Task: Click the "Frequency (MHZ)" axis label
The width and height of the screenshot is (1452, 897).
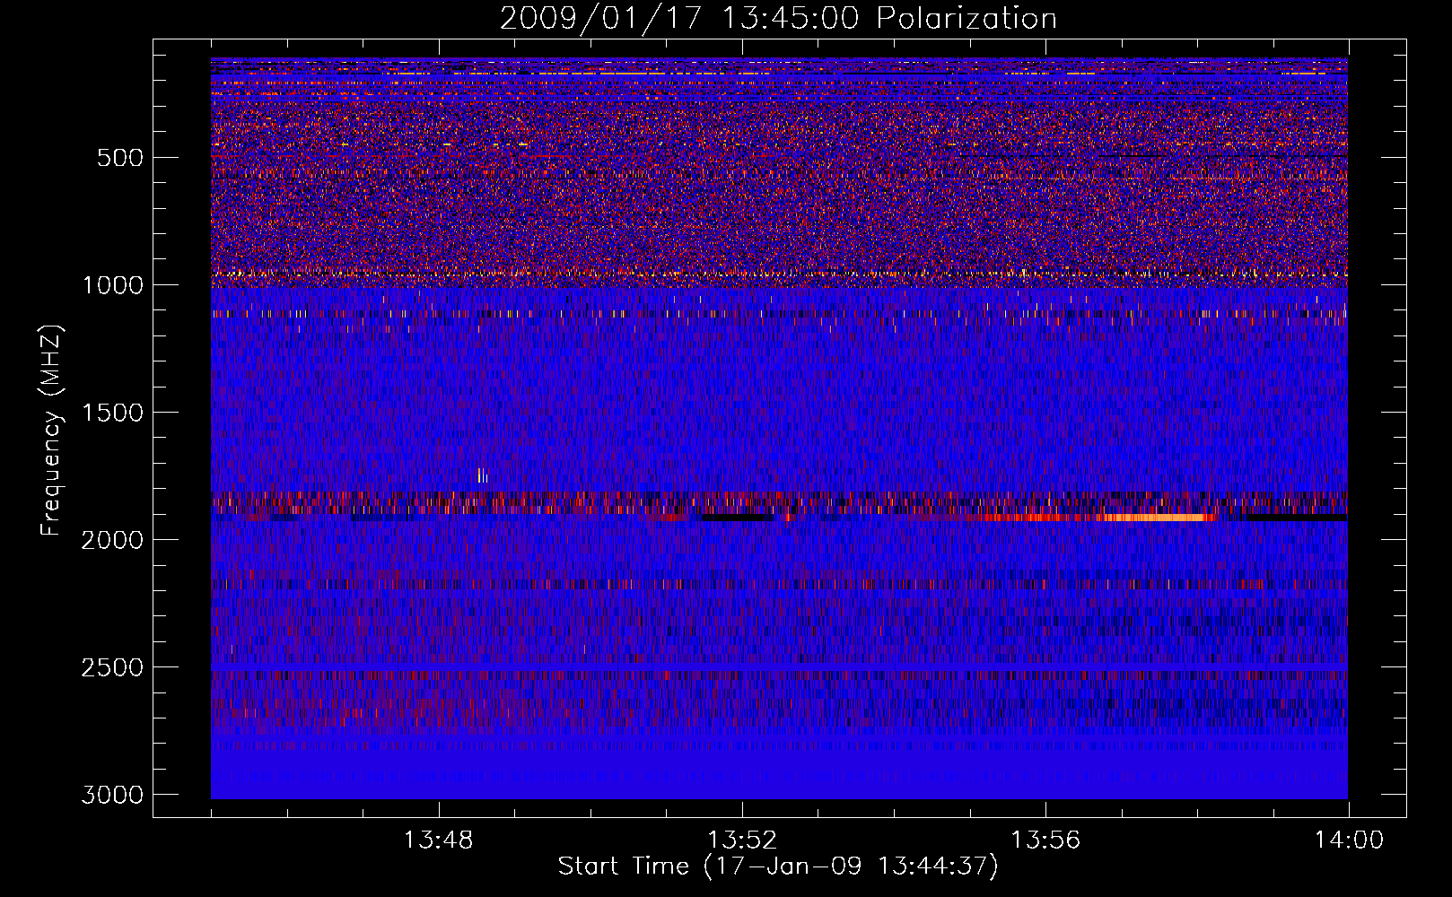Action: [51, 431]
